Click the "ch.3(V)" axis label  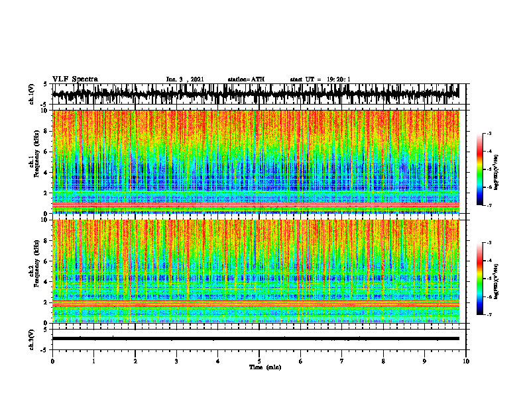32,339
